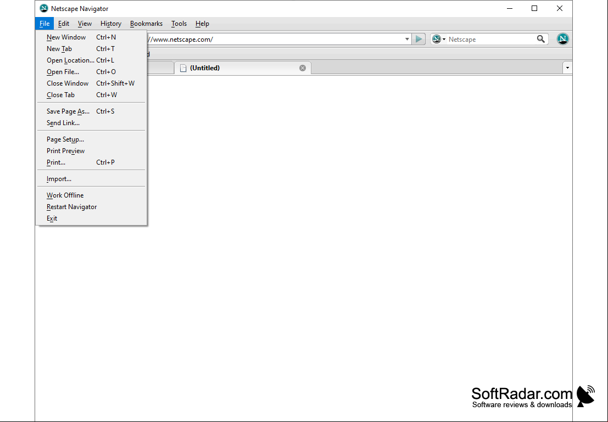Click the Netscape Navigator title bar icon

44,9
